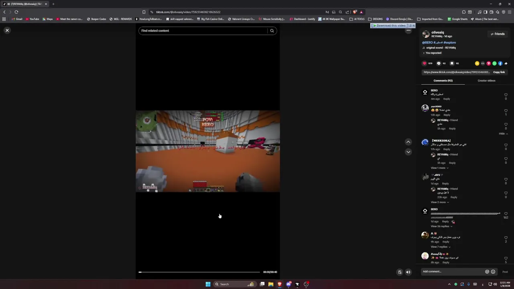The image size is (514, 289).
Task: Click the search magnifier icon
Action: point(272,31)
